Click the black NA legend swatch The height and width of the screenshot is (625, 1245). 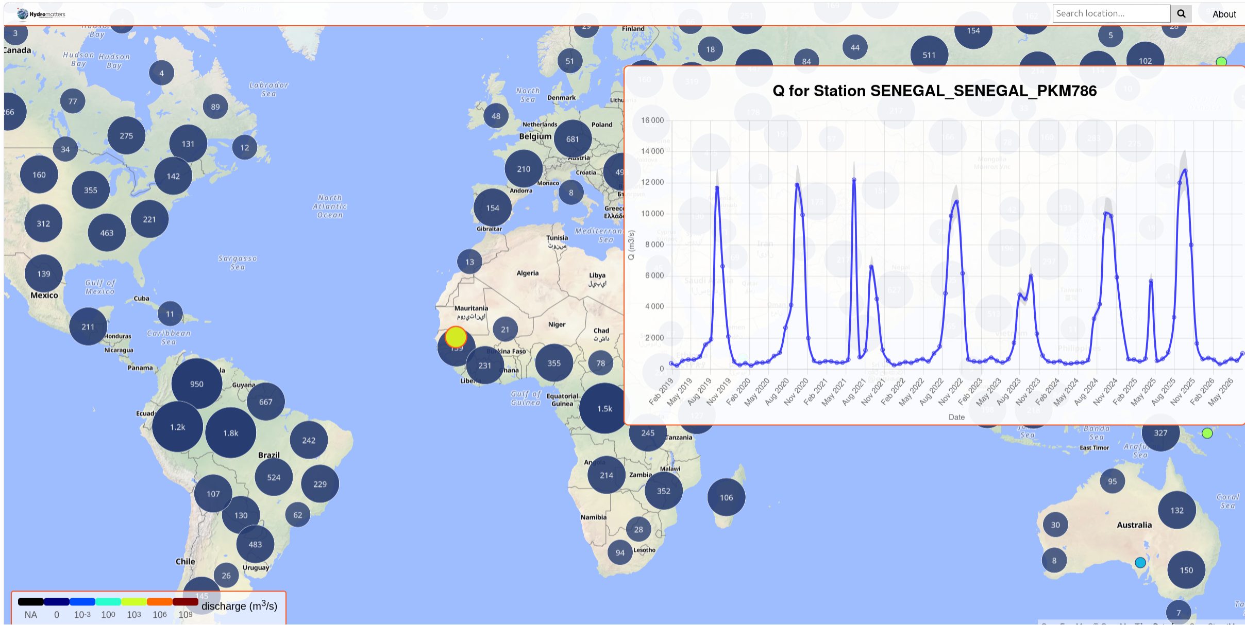tap(31, 601)
